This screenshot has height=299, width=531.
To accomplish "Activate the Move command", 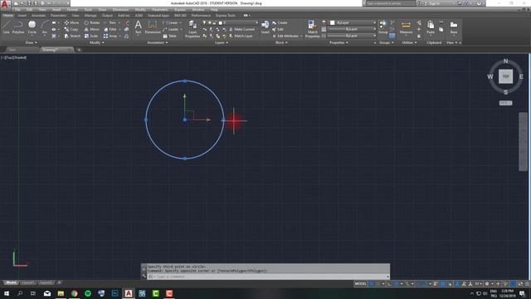I will [71, 22].
